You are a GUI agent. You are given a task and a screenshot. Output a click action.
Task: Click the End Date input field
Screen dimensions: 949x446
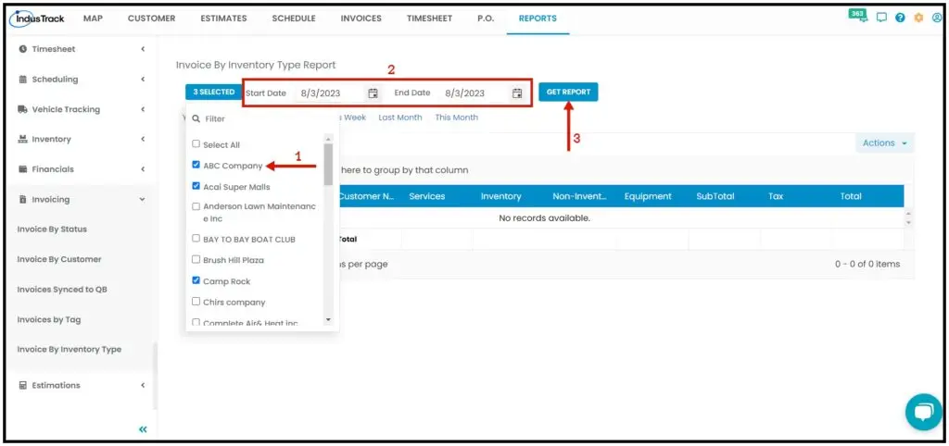click(475, 93)
